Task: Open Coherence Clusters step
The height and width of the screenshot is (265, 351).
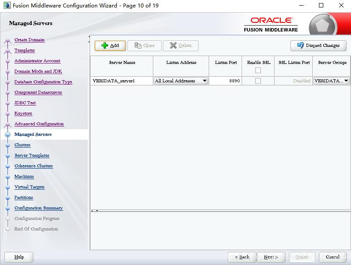Action: pos(33,166)
